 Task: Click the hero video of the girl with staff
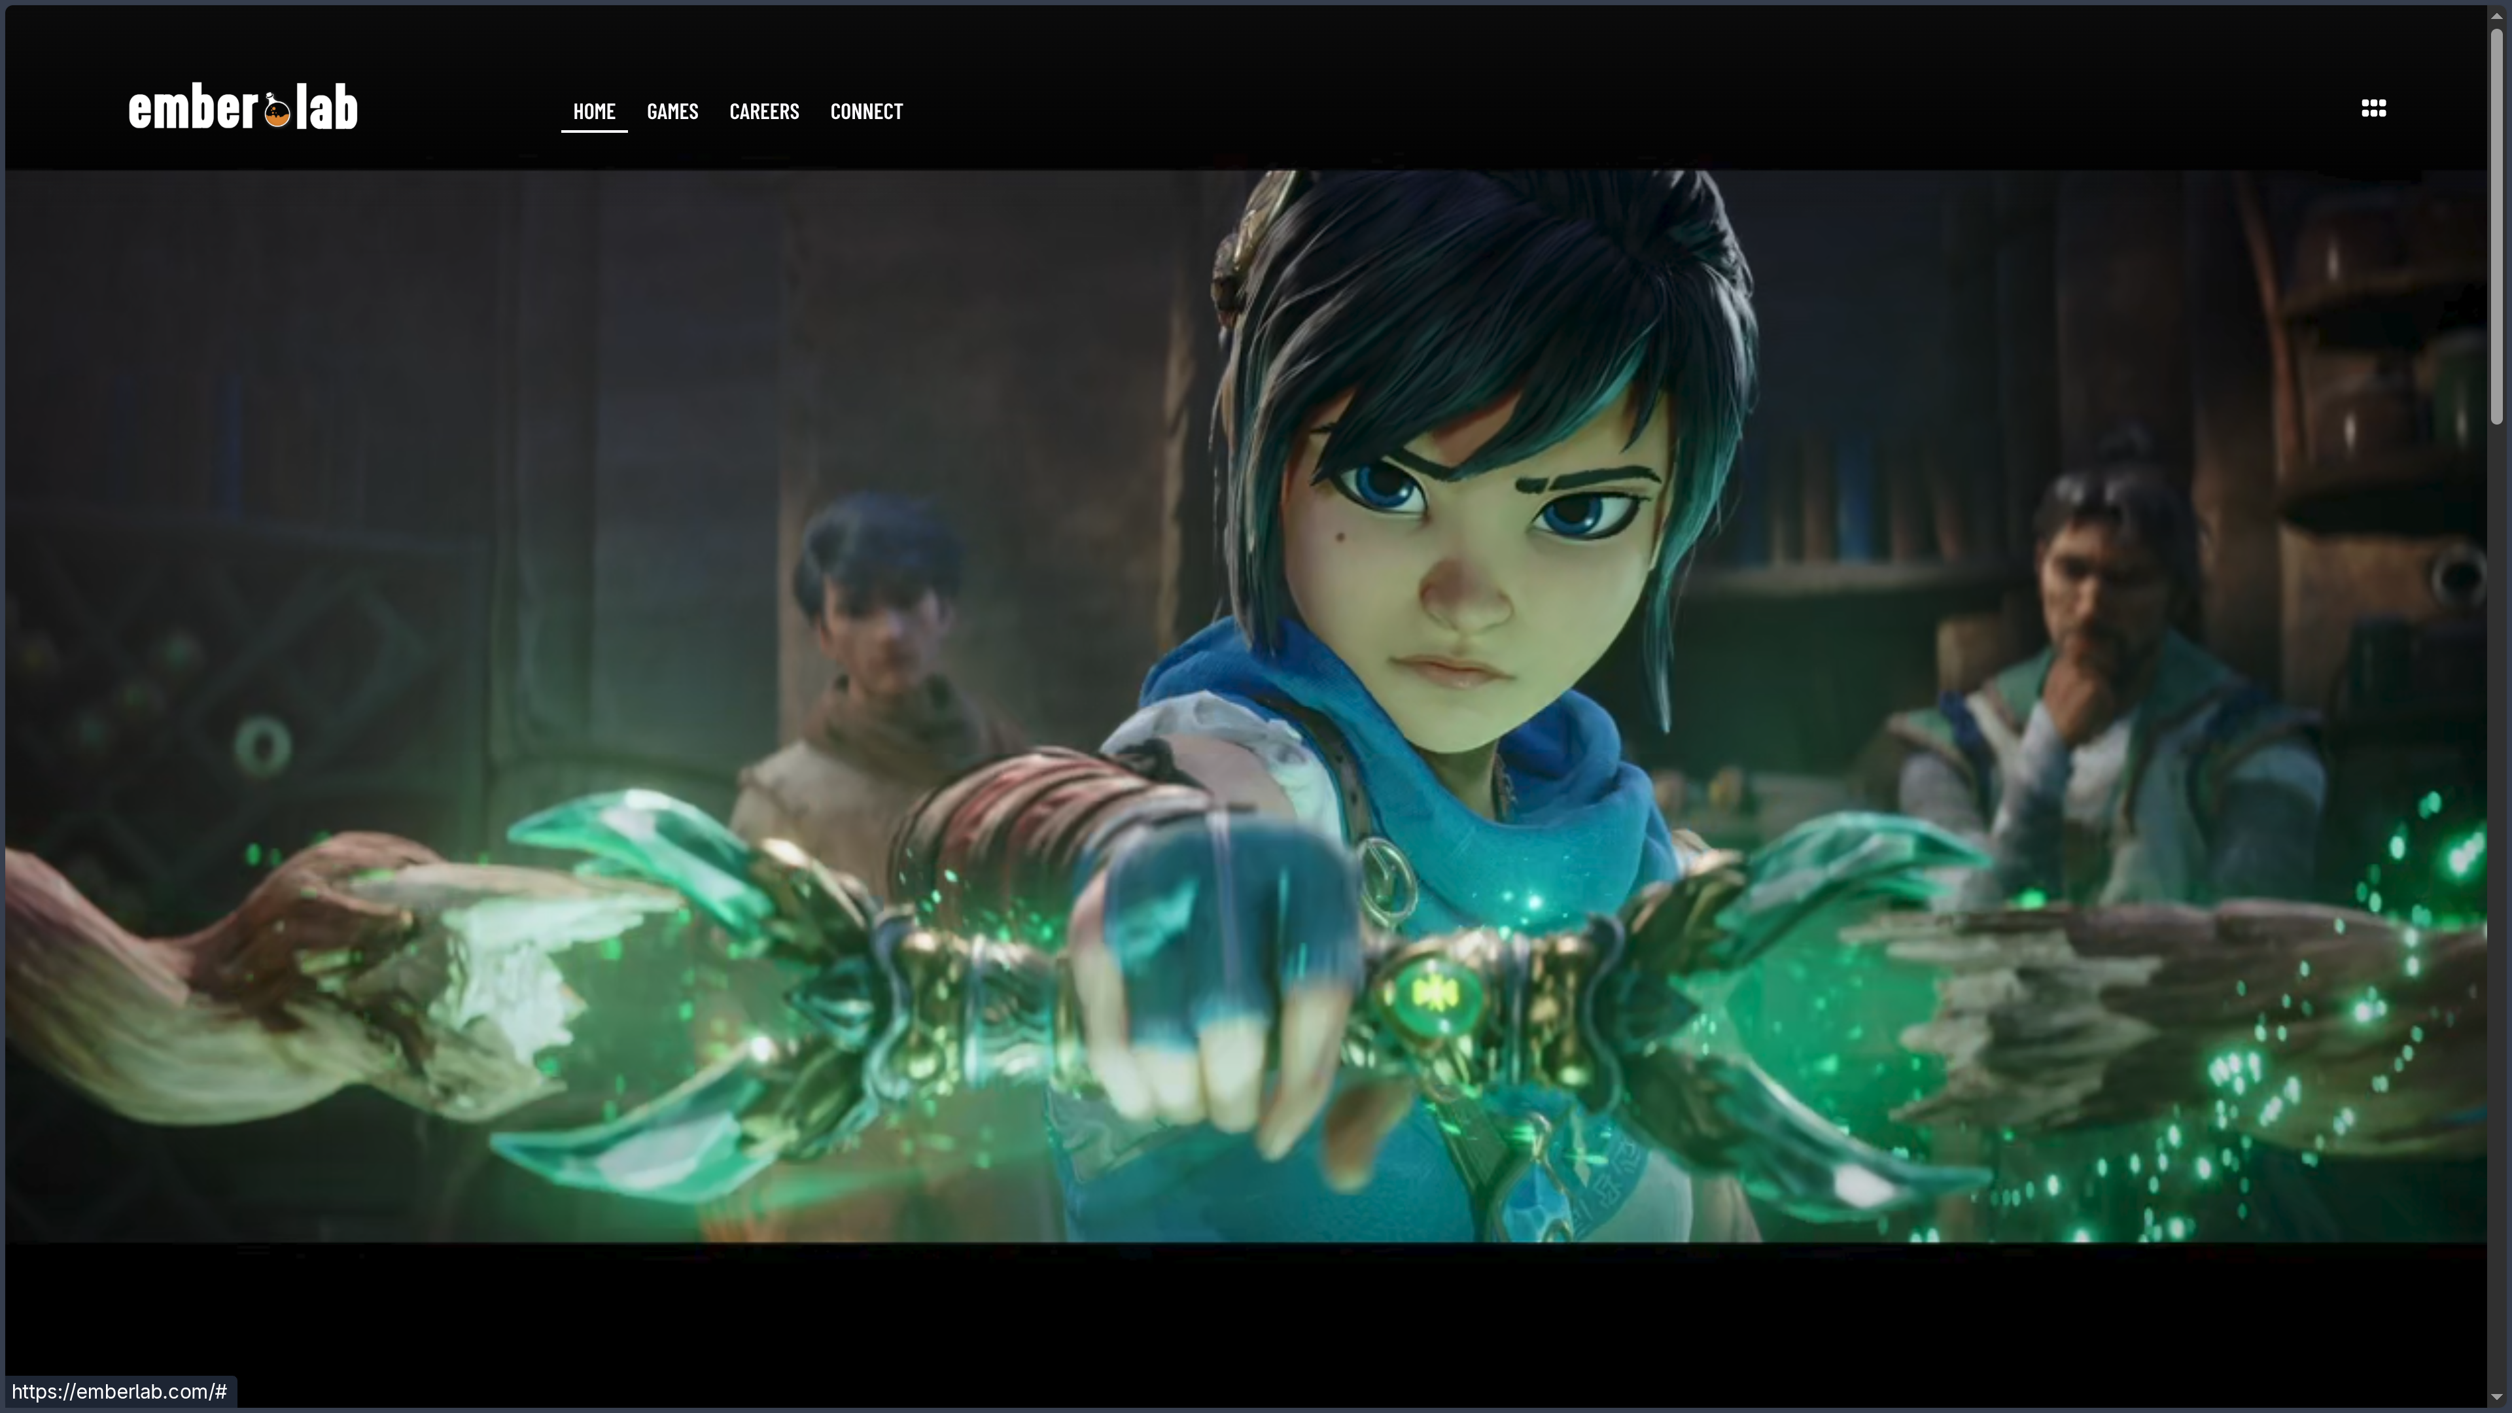(x=1246, y=707)
